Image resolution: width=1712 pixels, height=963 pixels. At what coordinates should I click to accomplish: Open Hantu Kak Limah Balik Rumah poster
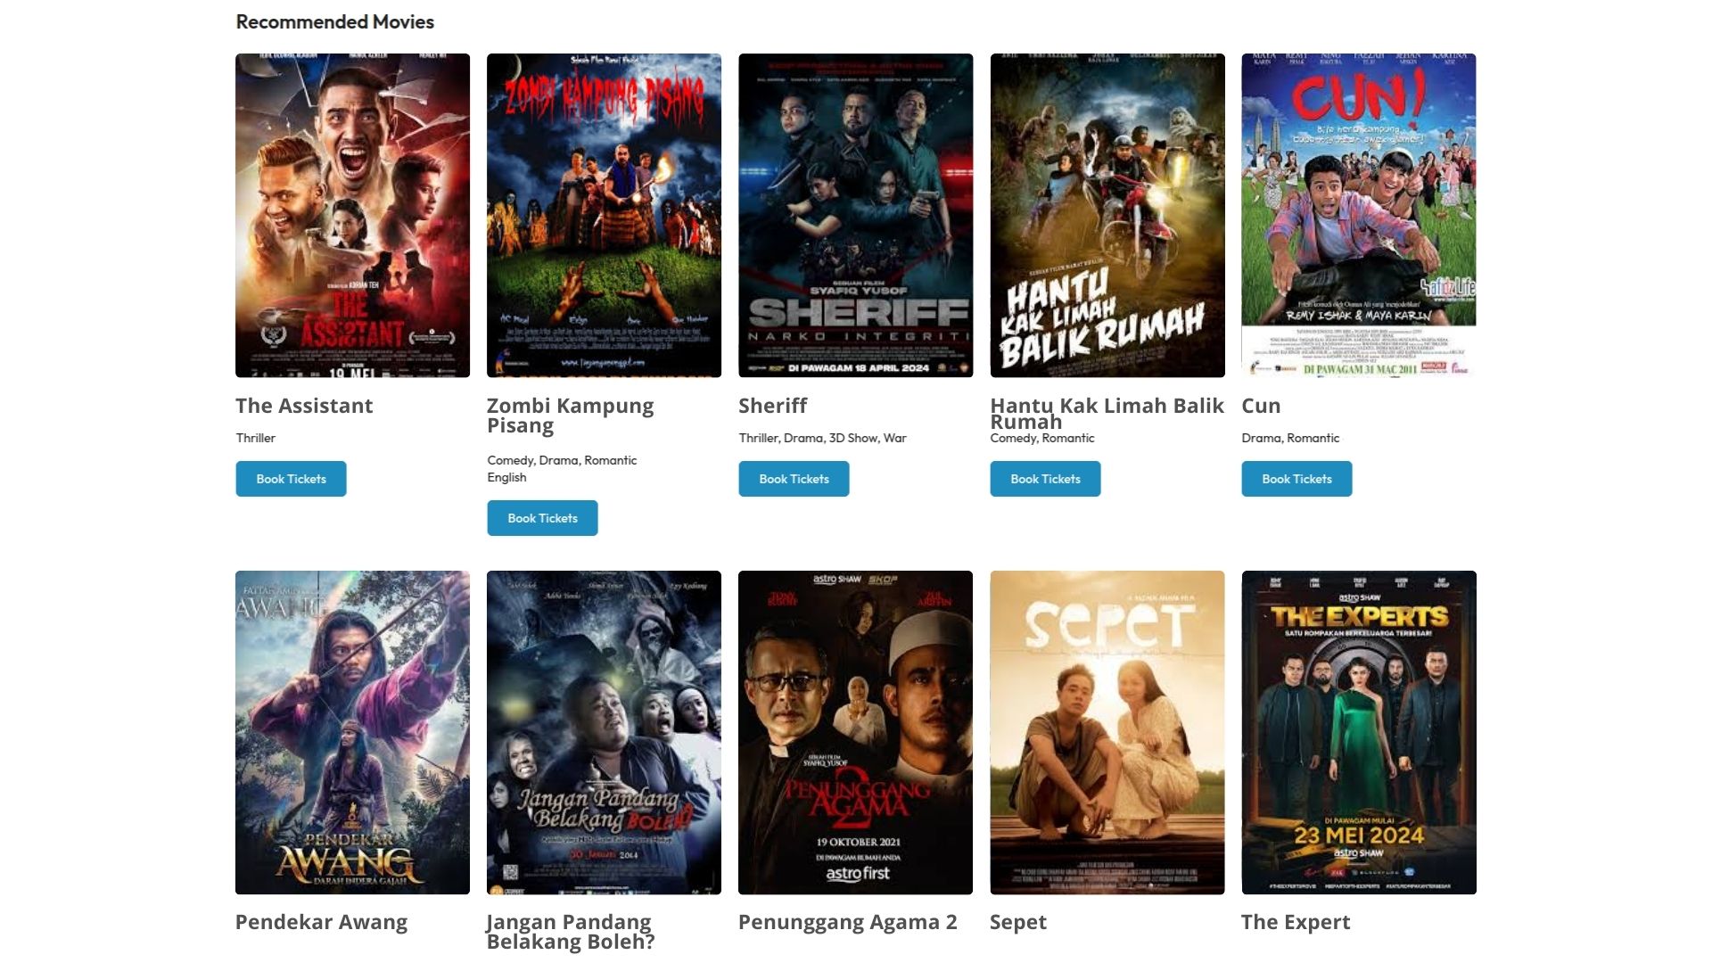pyautogui.click(x=1107, y=215)
